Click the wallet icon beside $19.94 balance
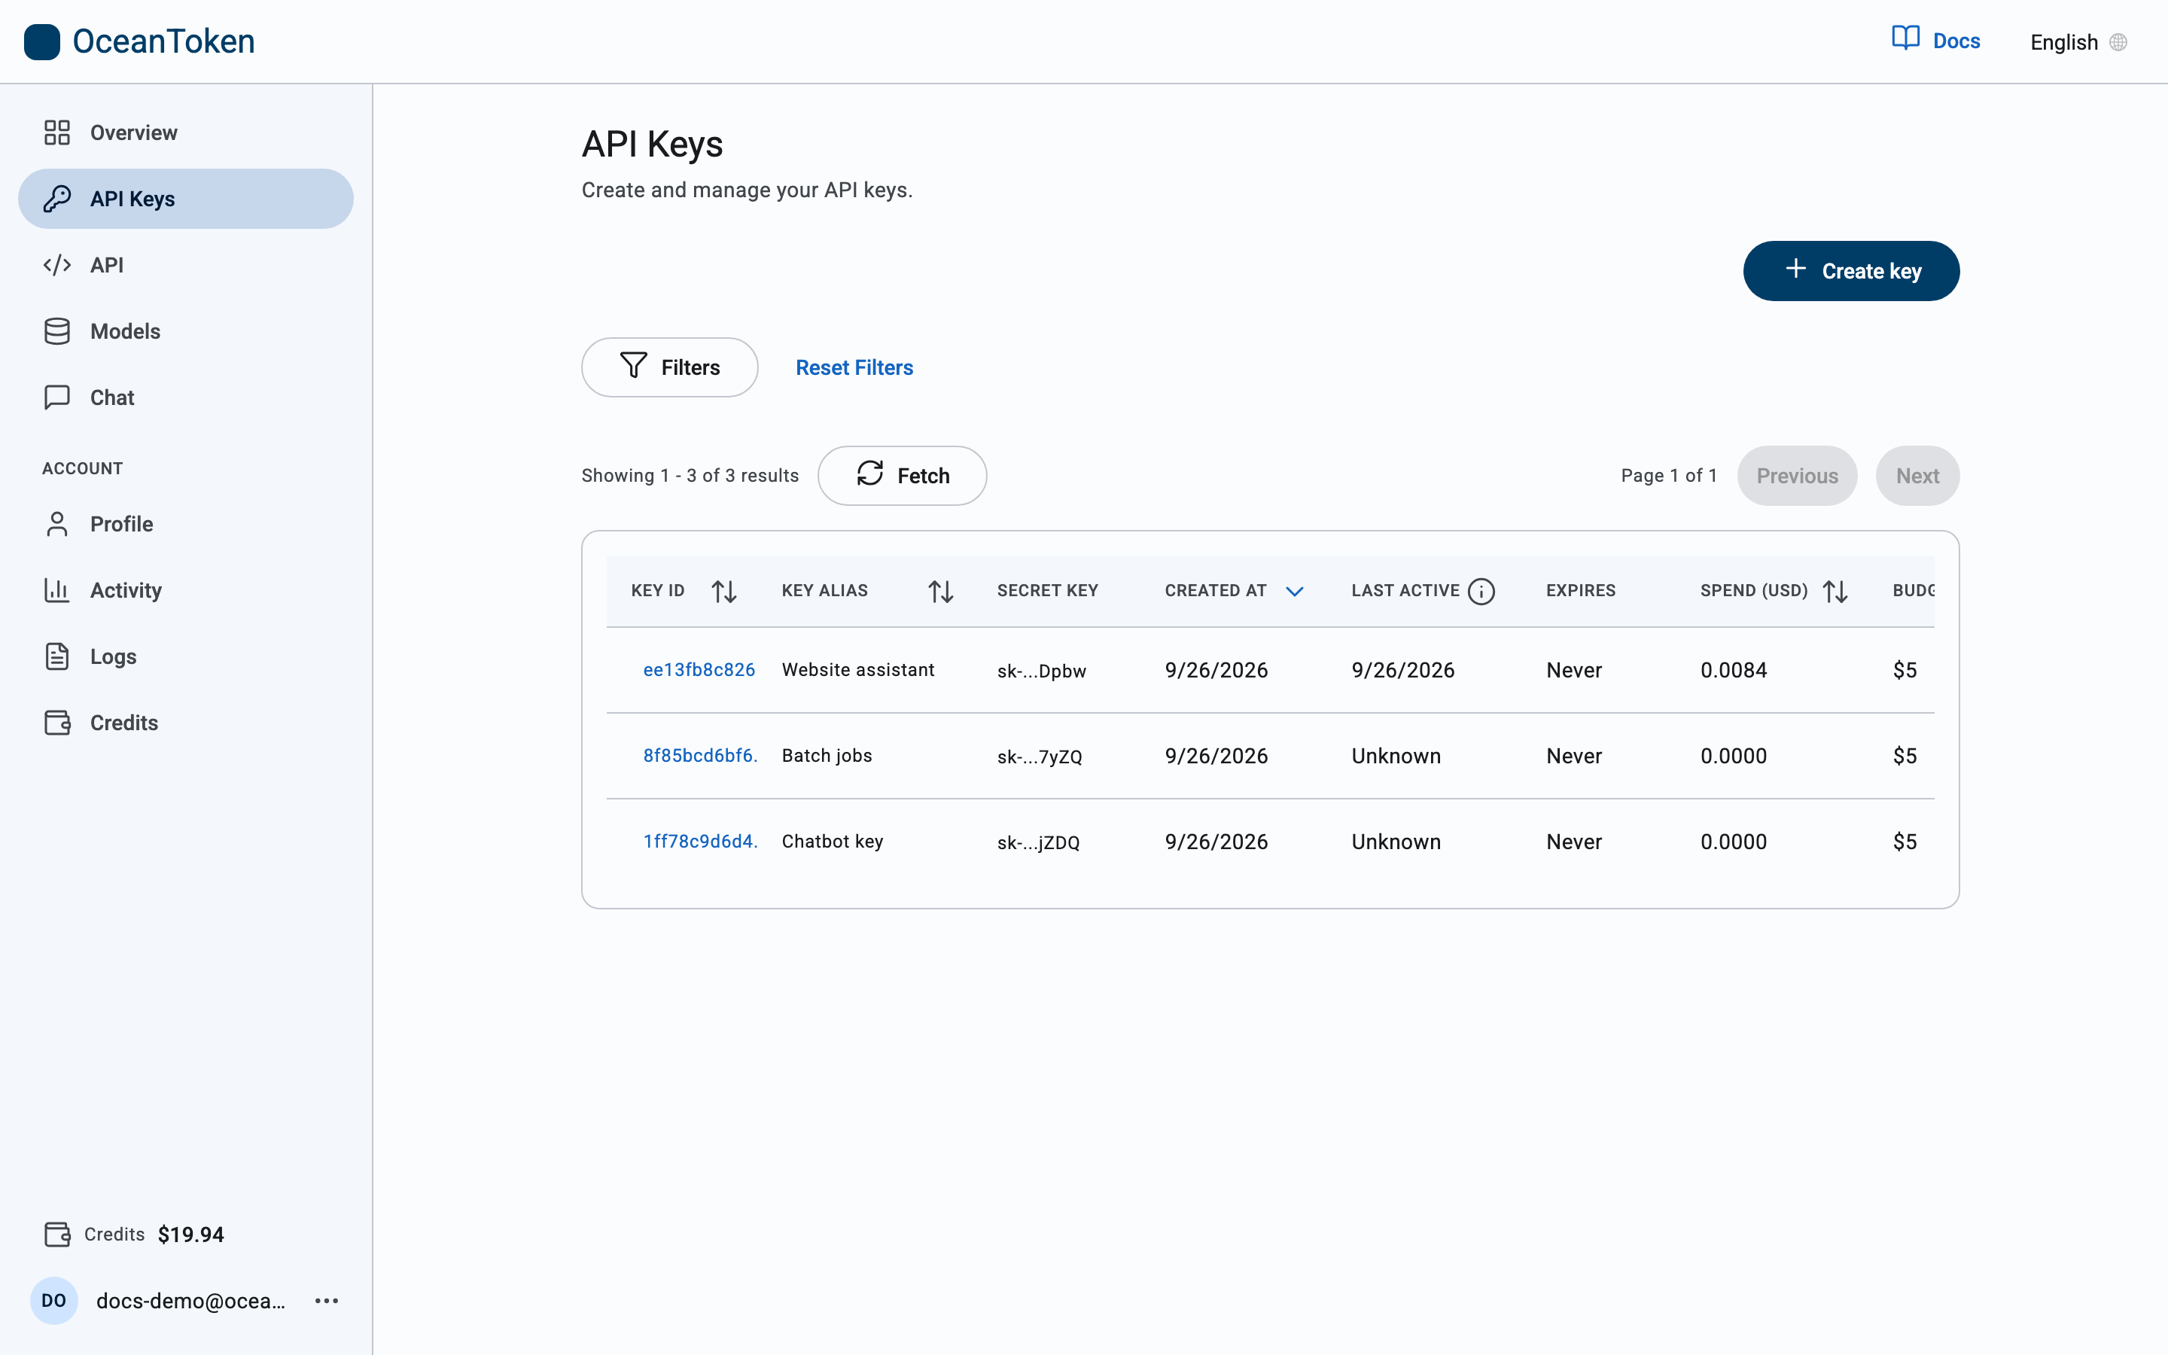The width and height of the screenshot is (2168, 1355). click(57, 1234)
